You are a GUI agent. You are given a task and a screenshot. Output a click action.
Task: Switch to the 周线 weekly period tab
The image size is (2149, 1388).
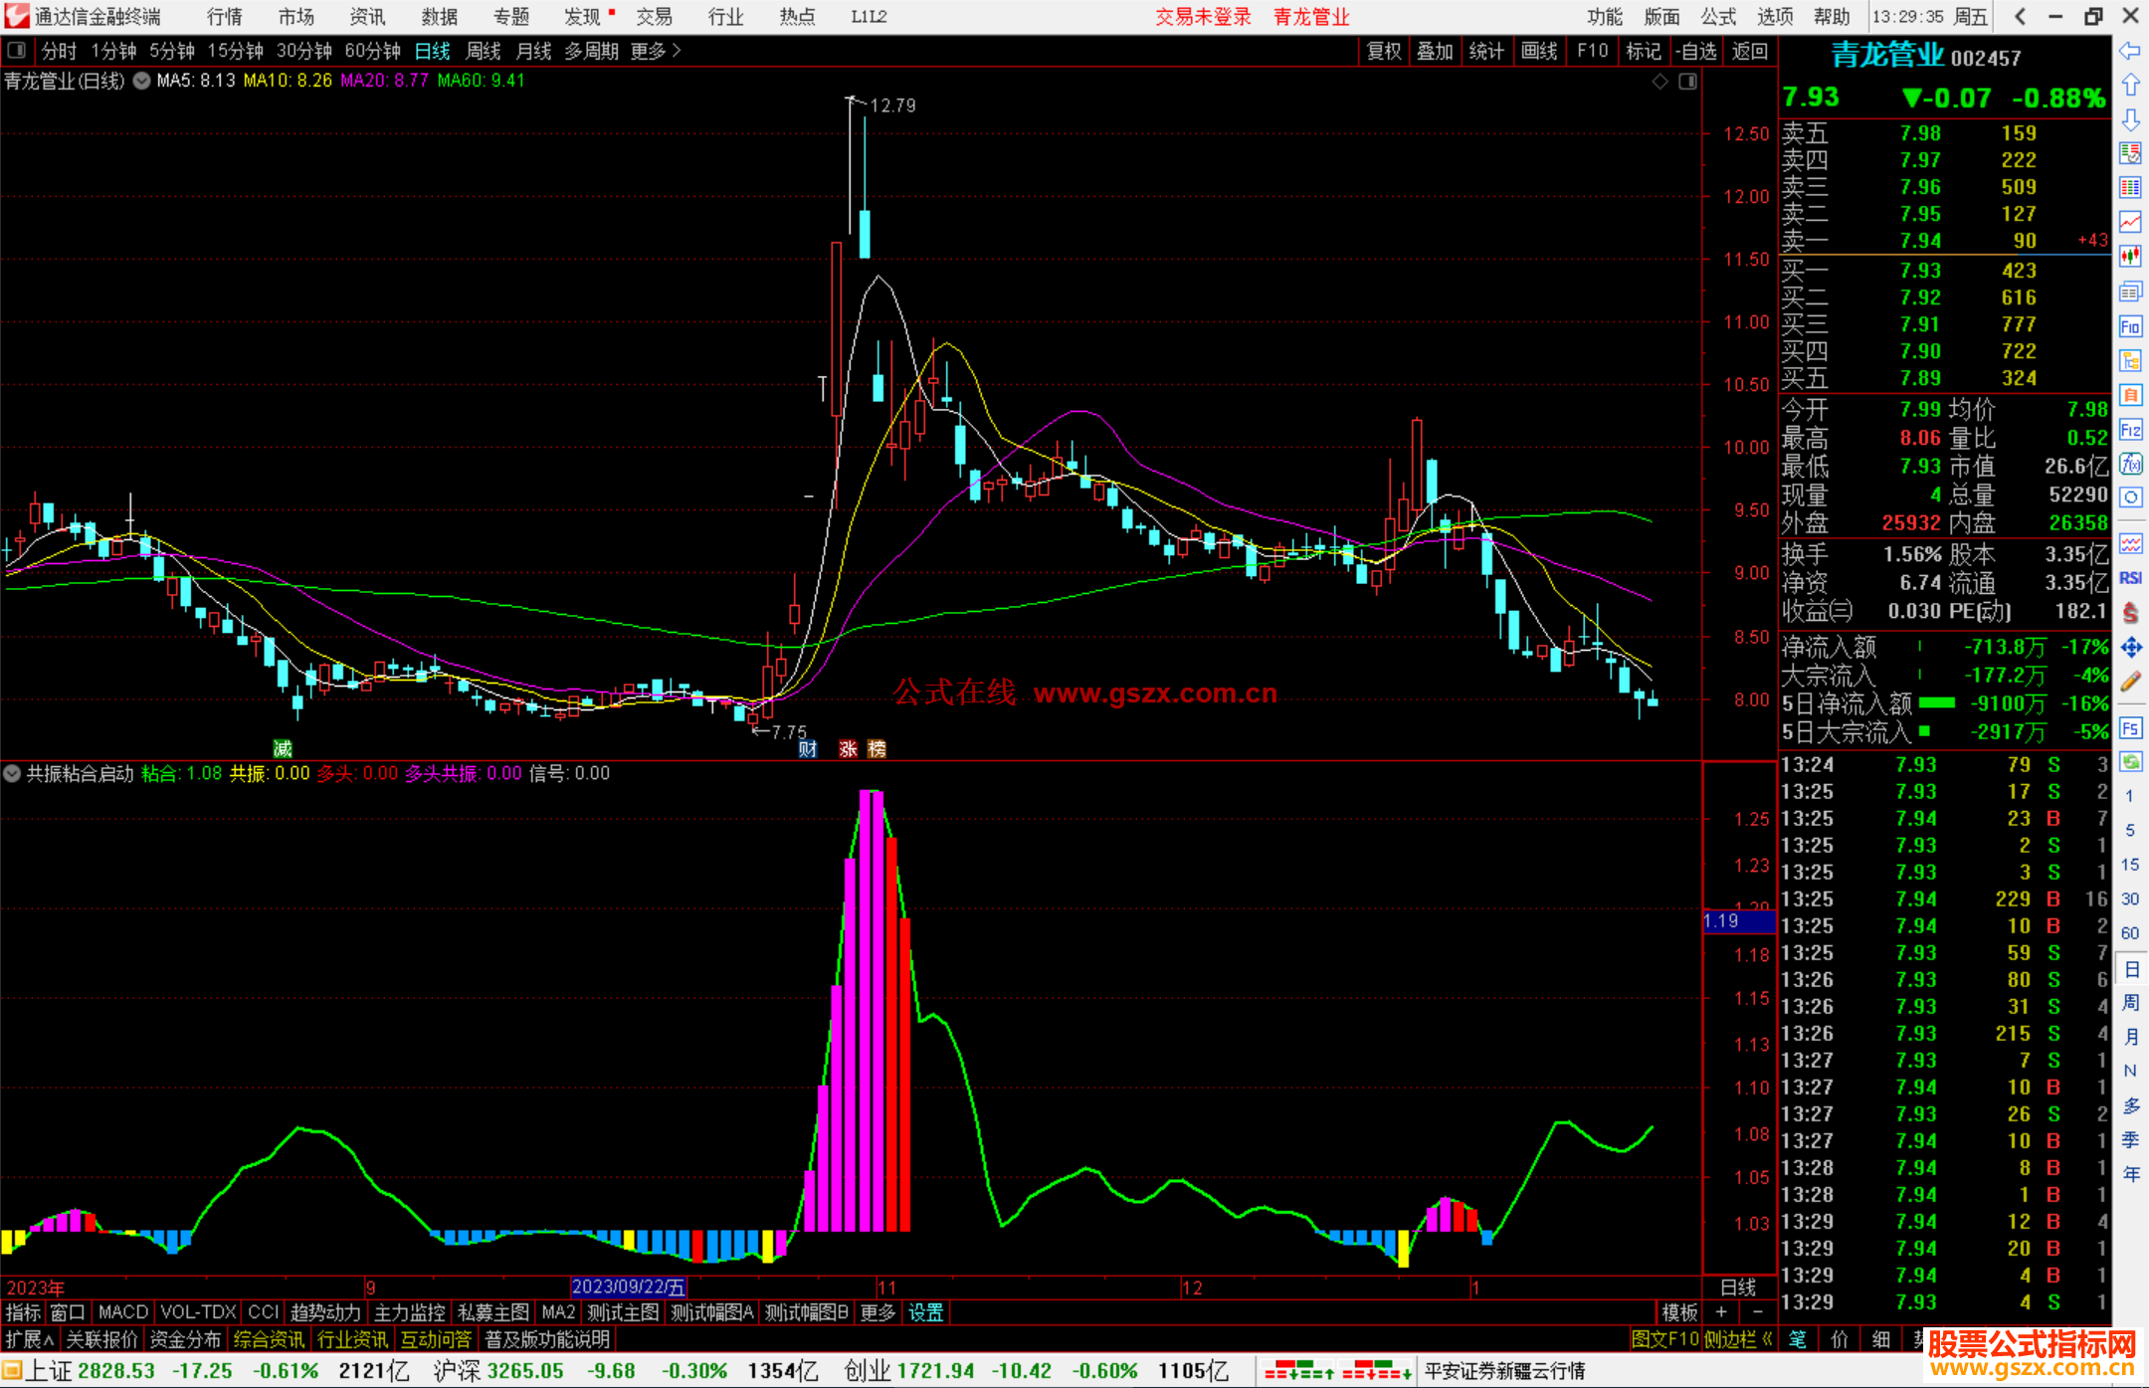(x=484, y=51)
